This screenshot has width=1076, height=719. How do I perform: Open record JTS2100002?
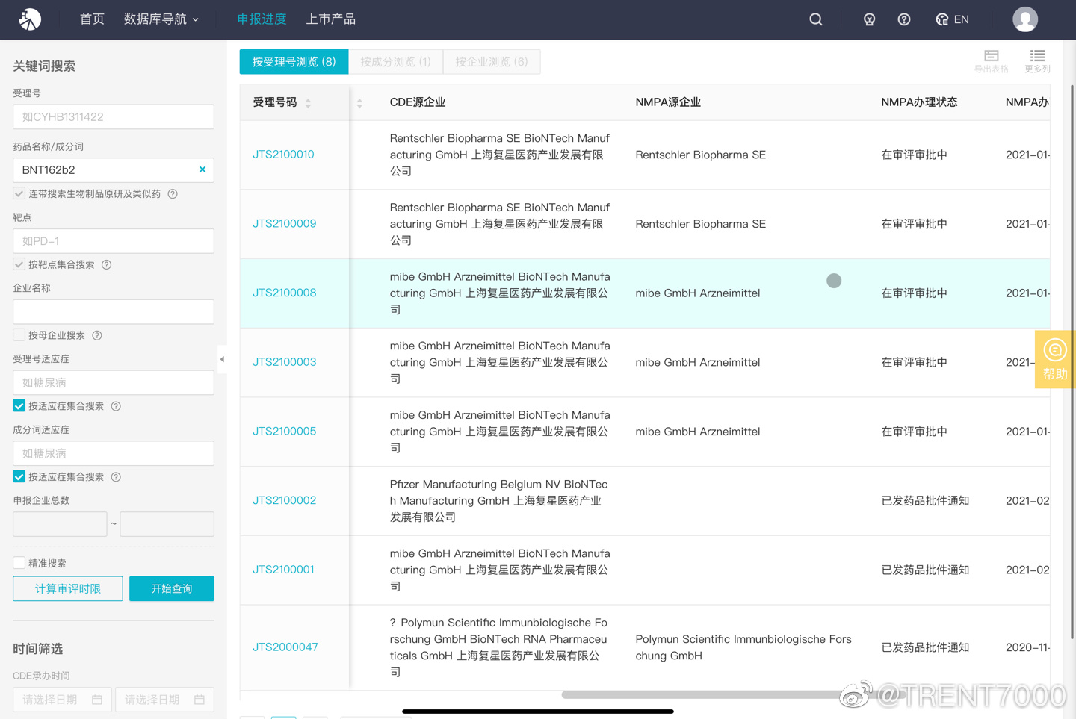(x=284, y=500)
